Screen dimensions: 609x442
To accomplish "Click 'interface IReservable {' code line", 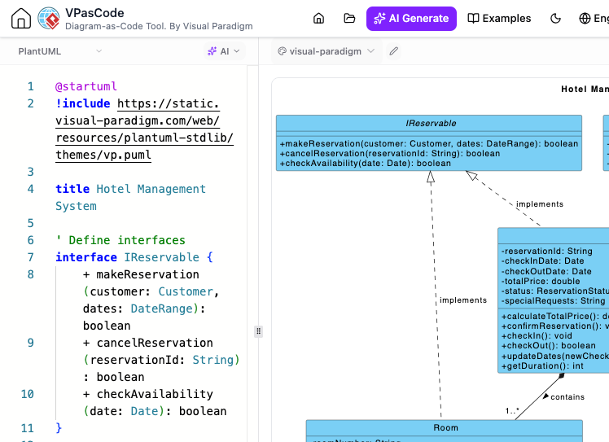I will (134, 257).
